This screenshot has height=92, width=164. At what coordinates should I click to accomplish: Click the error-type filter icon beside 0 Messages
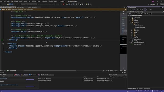39,75
